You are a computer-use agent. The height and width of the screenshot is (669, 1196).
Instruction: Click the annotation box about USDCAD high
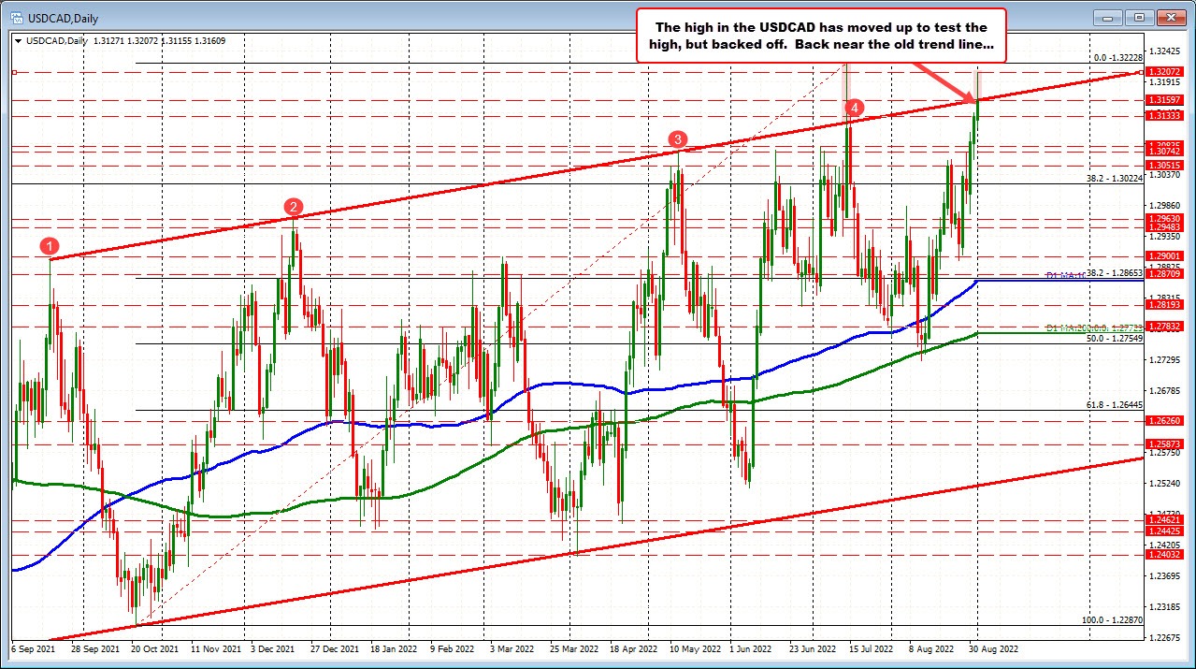[x=821, y=35]
